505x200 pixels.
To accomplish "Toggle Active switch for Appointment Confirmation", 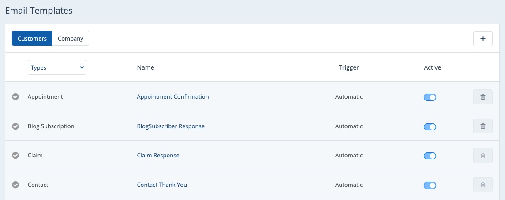I will [x=430, y=97].
